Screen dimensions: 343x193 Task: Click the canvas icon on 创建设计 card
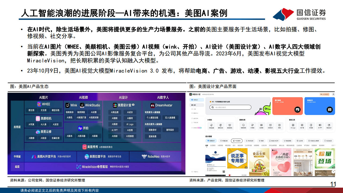330,109
